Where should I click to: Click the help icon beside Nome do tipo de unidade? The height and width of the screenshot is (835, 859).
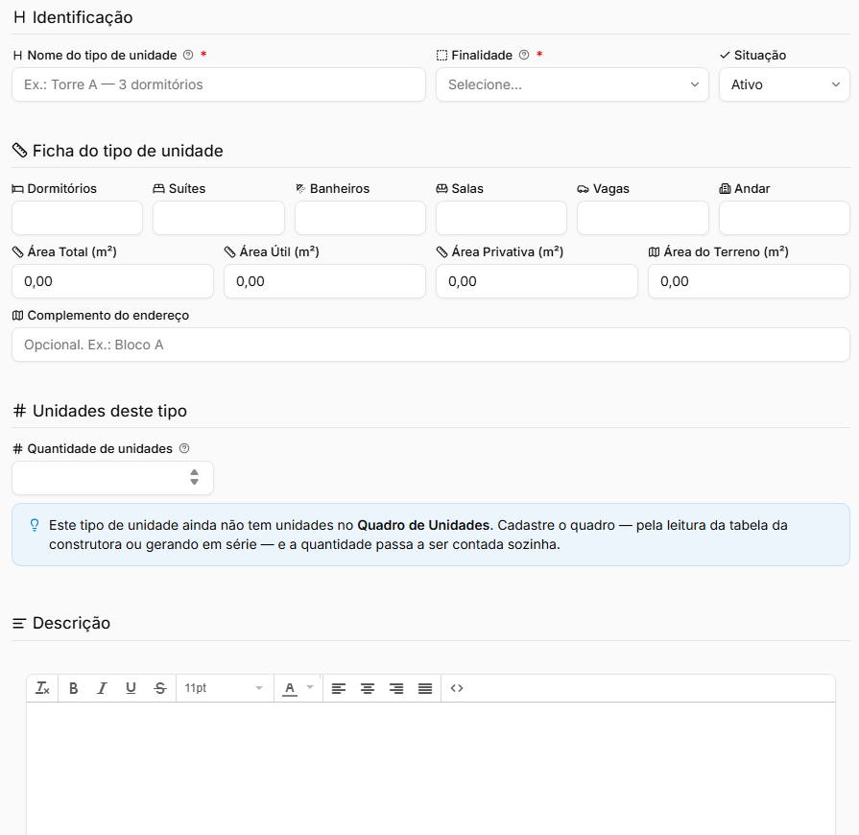[x=188, y=55]
